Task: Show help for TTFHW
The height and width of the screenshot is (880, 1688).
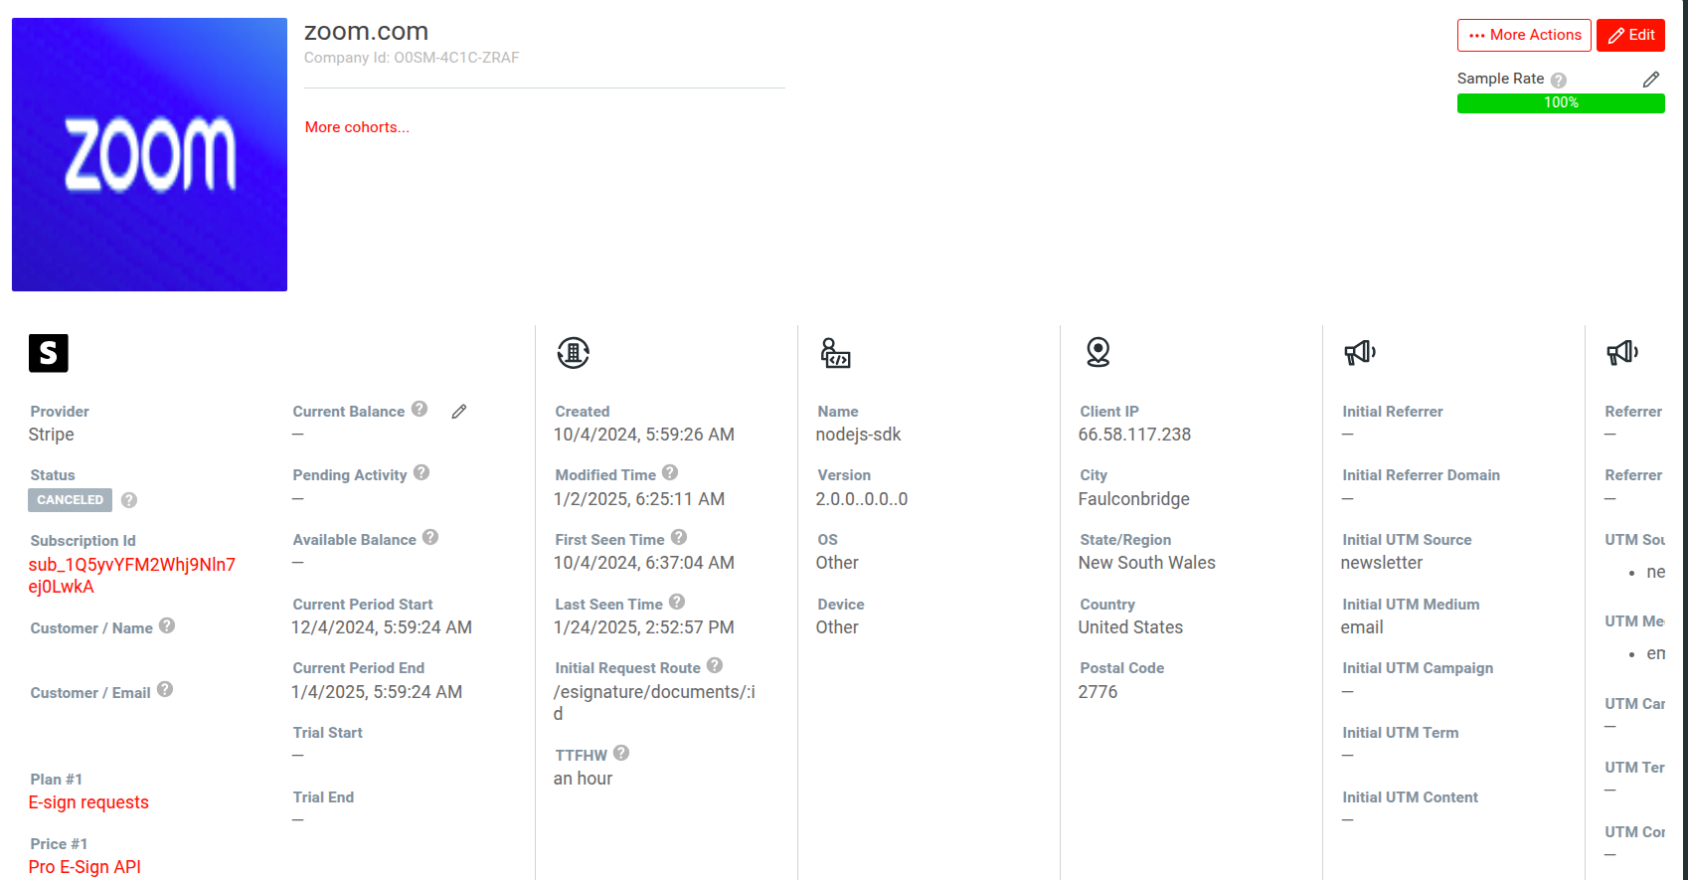Action: pyautogui.click(x=621, y=753)
